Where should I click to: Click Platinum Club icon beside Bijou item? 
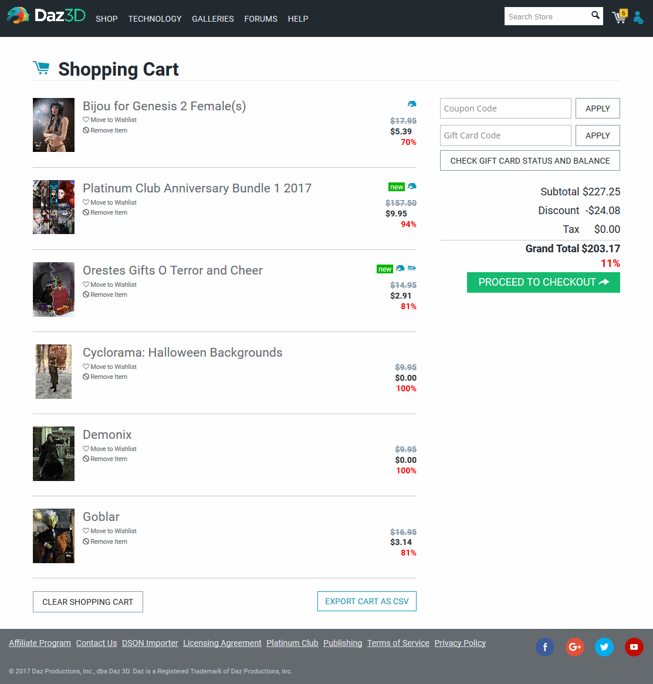(x=412, y=104)
